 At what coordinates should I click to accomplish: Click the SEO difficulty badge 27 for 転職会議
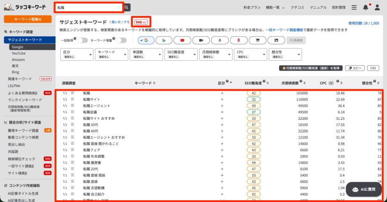[x=253, y=112]
